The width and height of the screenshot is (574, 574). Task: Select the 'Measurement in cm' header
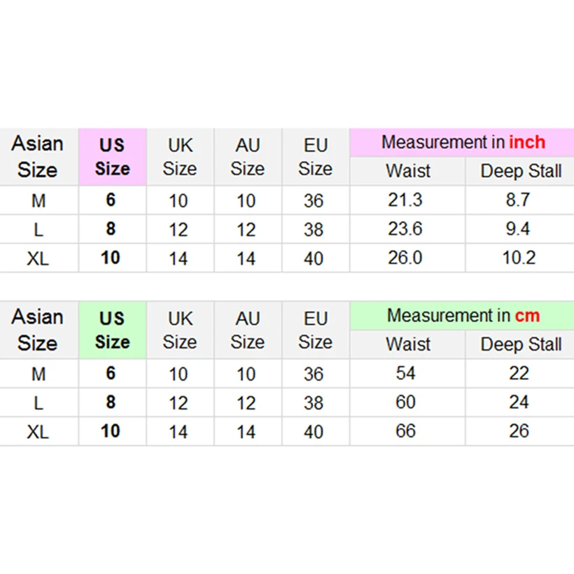click(x=462, y=316)
